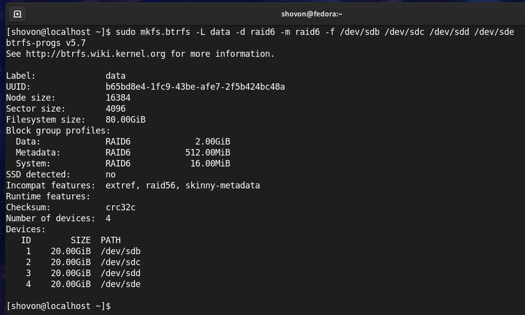The width and height of the screenshot is (525, 315).
Task: Click the Filesystem size value 80.00GiB
Action: [126, 120]
